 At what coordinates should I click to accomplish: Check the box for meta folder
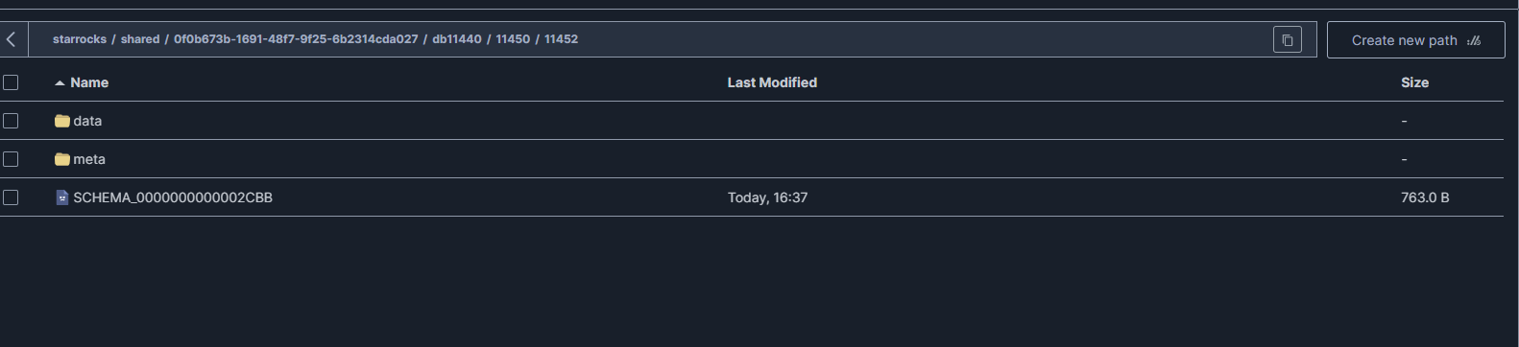tap(11, 159)
